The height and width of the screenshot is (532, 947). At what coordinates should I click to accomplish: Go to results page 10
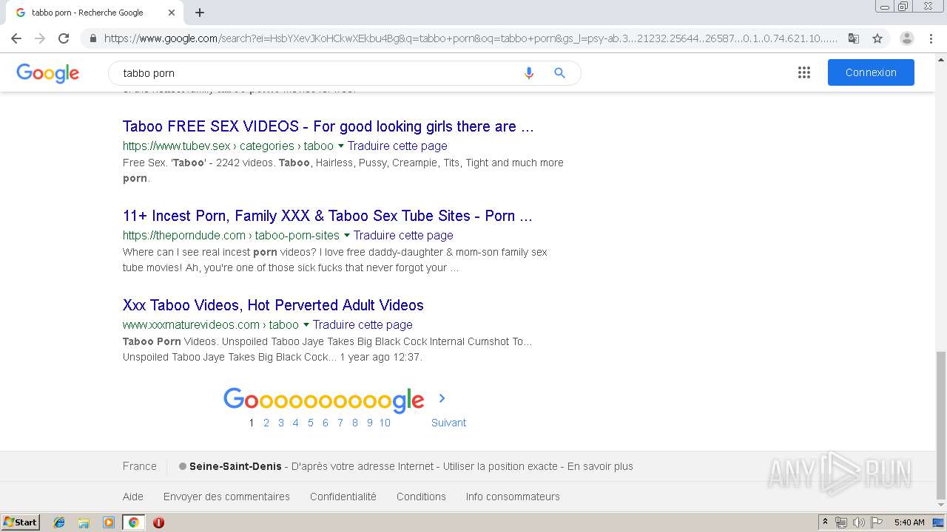click(x=385, y=423)
